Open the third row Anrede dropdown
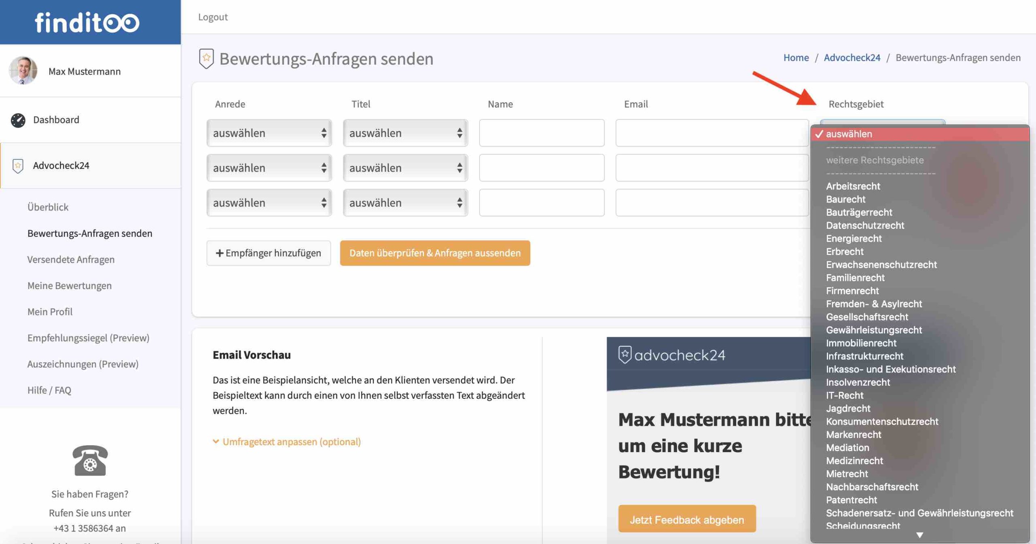Screen dimensions: 1036x544 (x=269, y=202)
